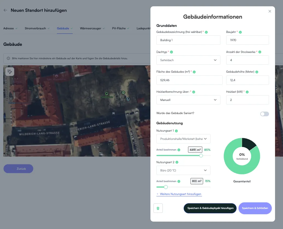Switch to the Ladepunkt tab
This screenshot has width=283, height=229.
144,28
